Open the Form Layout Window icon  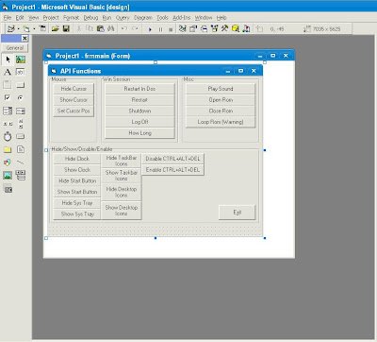click(204, 29)
